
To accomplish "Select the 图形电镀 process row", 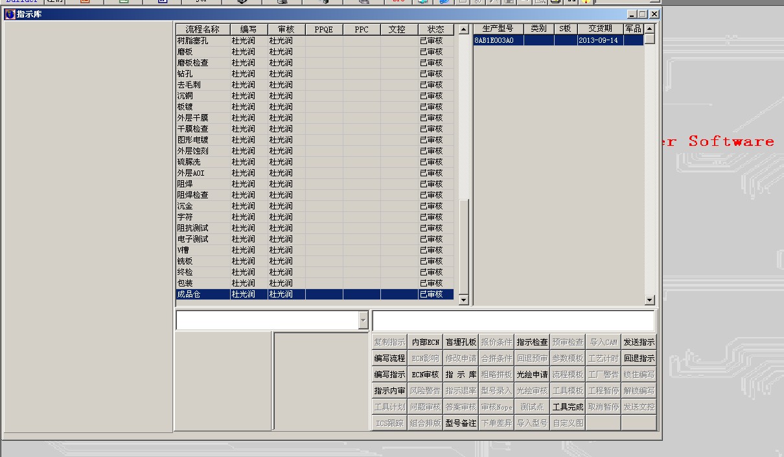I will click(315, 140).
